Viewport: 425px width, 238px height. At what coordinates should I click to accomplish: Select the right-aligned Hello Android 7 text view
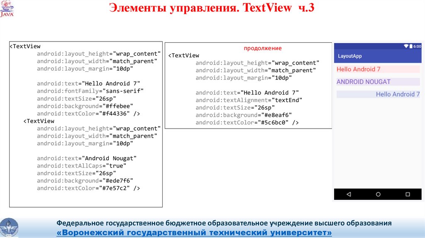[x=378, y=94]
